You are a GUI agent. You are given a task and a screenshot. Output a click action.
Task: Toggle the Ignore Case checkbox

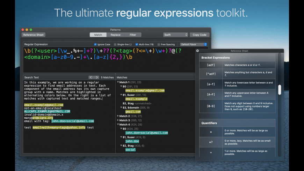[x=95, y=45]
